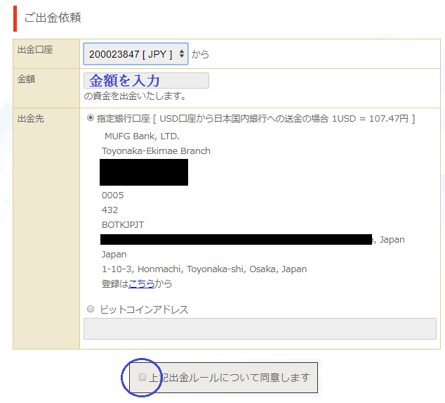445x403 pixels.
Task: Click the branch code text '432'
Action: click(109, 210)
